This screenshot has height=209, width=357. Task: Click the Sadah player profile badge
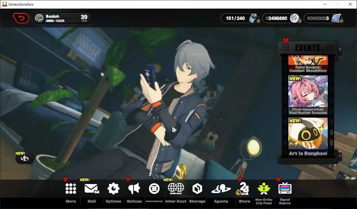coord(62,18)
